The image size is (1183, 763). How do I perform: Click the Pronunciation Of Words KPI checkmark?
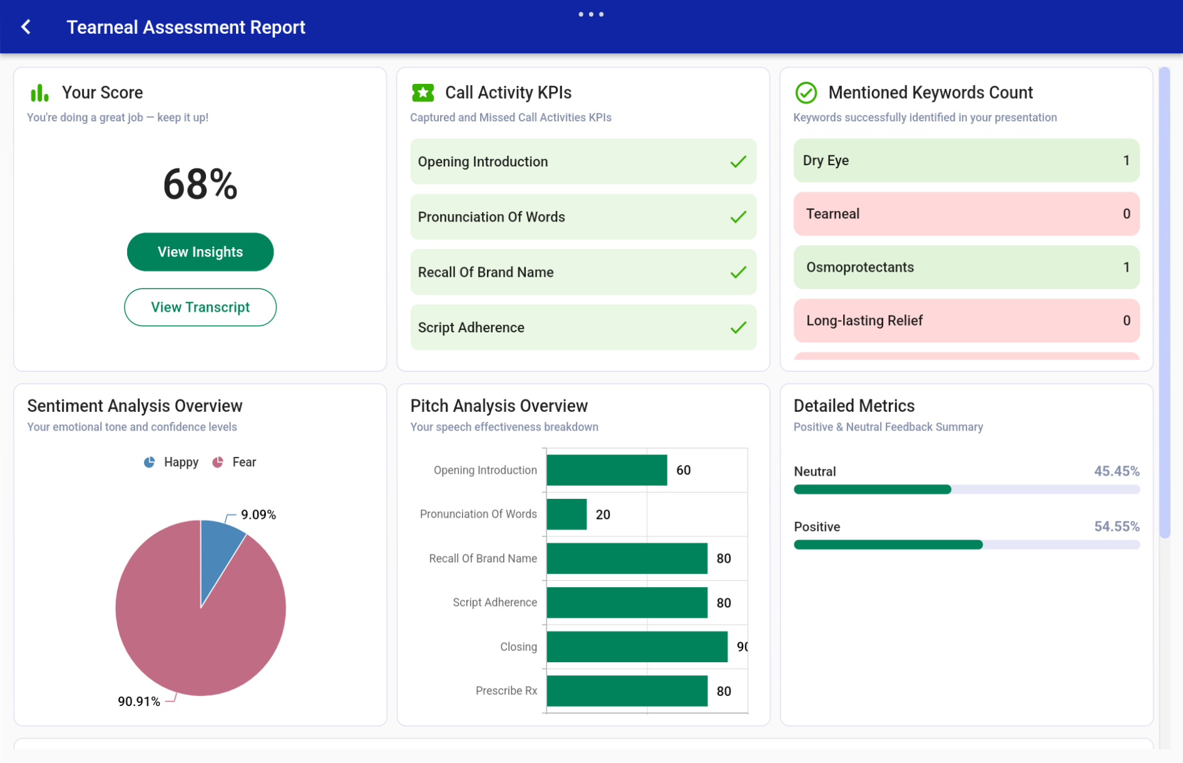pos(738,217)
